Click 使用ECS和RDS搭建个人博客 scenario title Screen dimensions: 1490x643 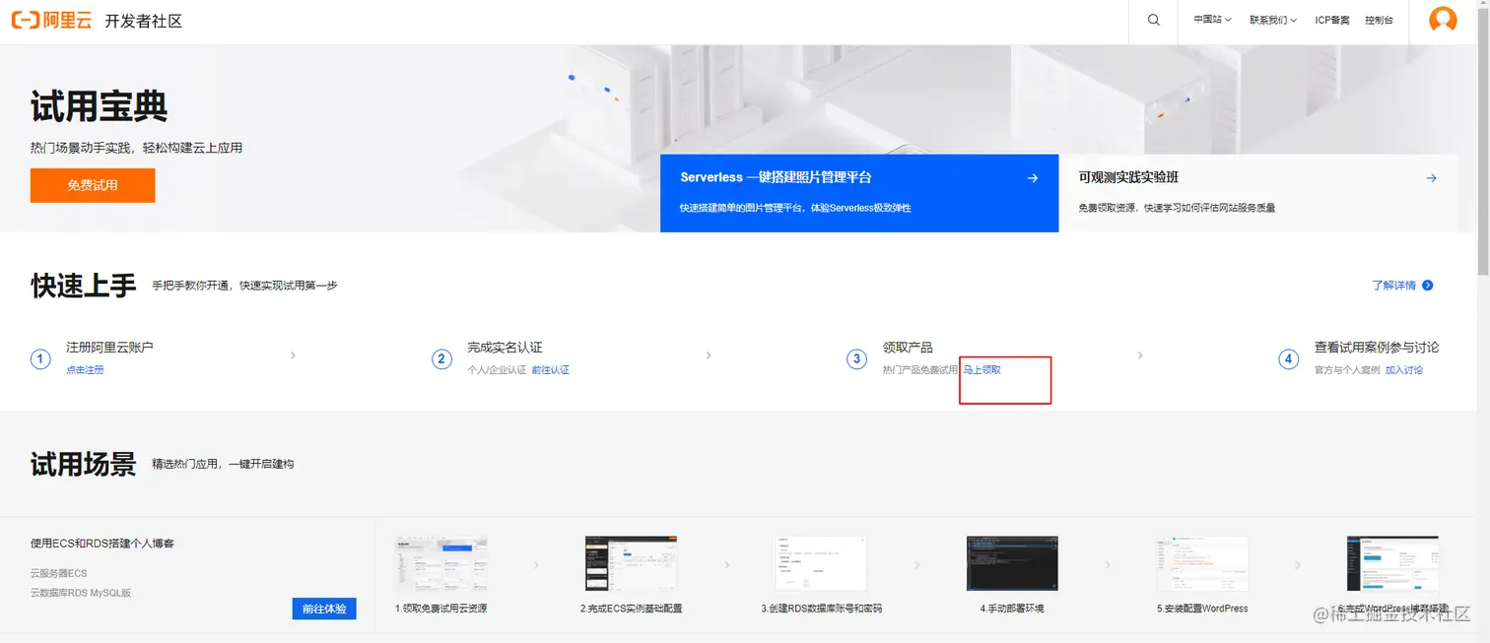102,544
